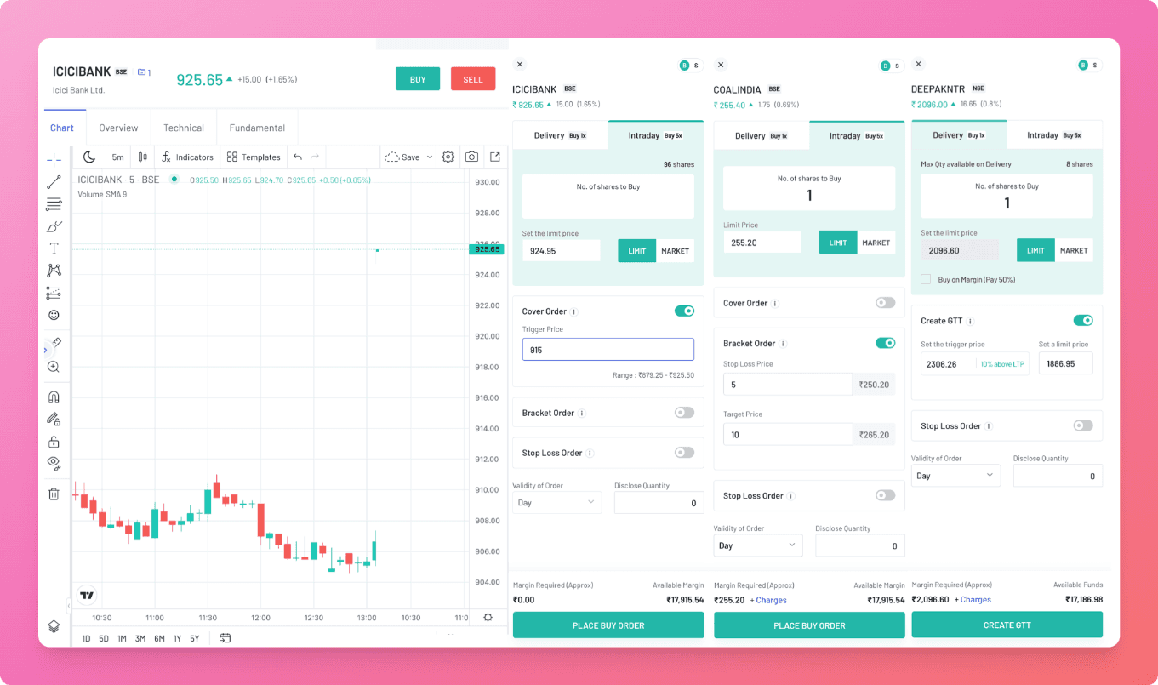Click the red SELL button
Viewport: 1158px width, 685px height.
pos(473,79)
